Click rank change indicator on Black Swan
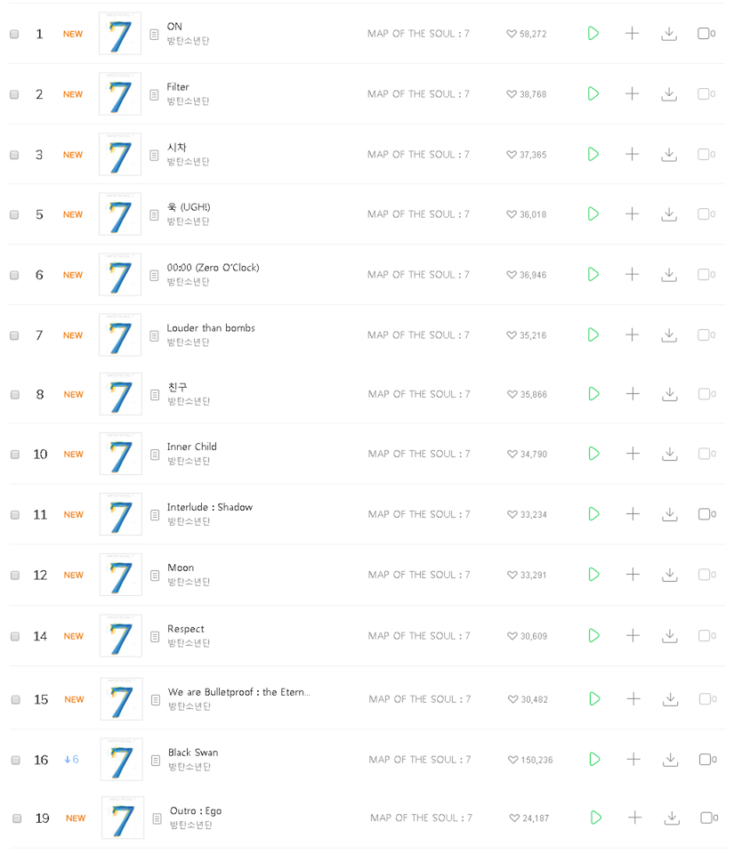The image size is (742, 854). 71,759
